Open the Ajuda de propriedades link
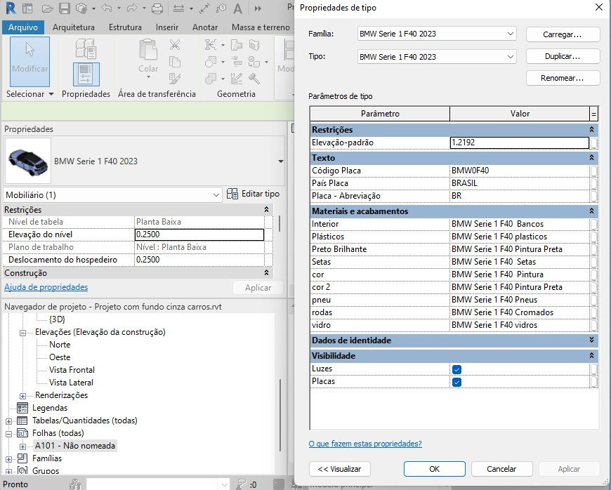 tap(46, 287)
